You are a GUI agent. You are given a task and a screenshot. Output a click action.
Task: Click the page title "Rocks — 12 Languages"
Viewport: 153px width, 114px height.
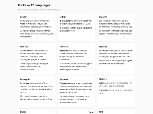[34, 5]
